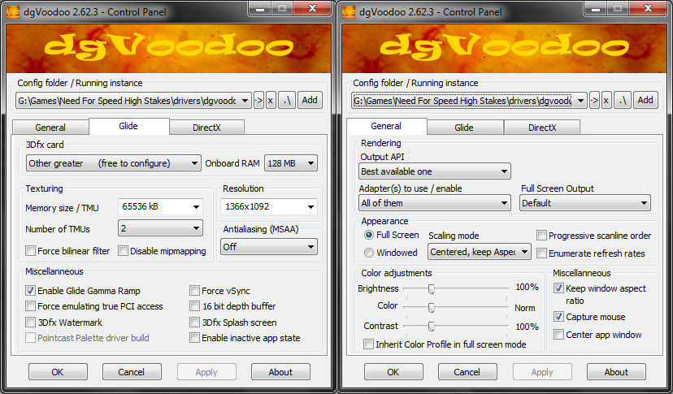Click the Brightness slider handle
Image resolution: width=673 pixels, height=394 pixels.
(432, 289)
